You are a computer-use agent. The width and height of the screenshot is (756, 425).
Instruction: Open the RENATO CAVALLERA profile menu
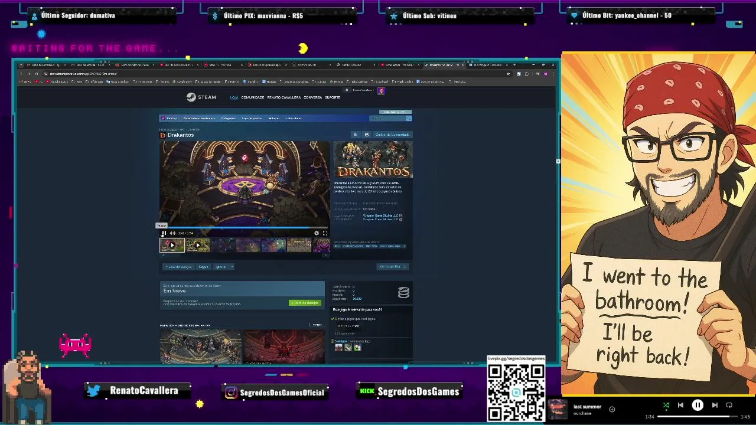pos(284,97)
